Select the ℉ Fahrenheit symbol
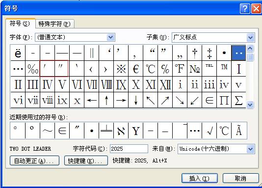Viewport: 262px width, 188px height. [180, 69]
